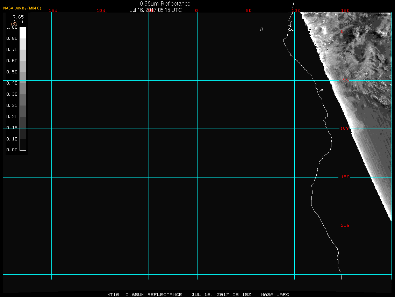Click the 10S latitude label
The width and height of the screenshot is (395, 297).
tap(345, 129)
